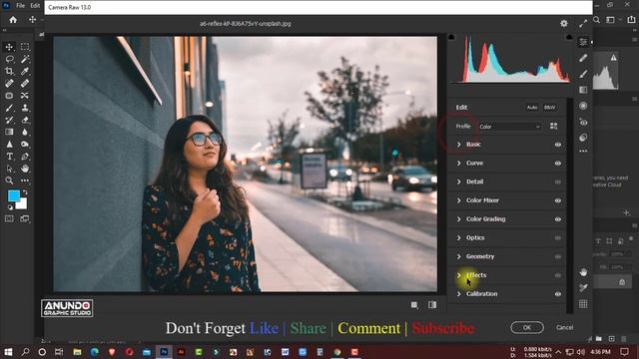Viewport: 639px width, 359px height.
Task: Select the Crop tool
Action: [9, 71]
